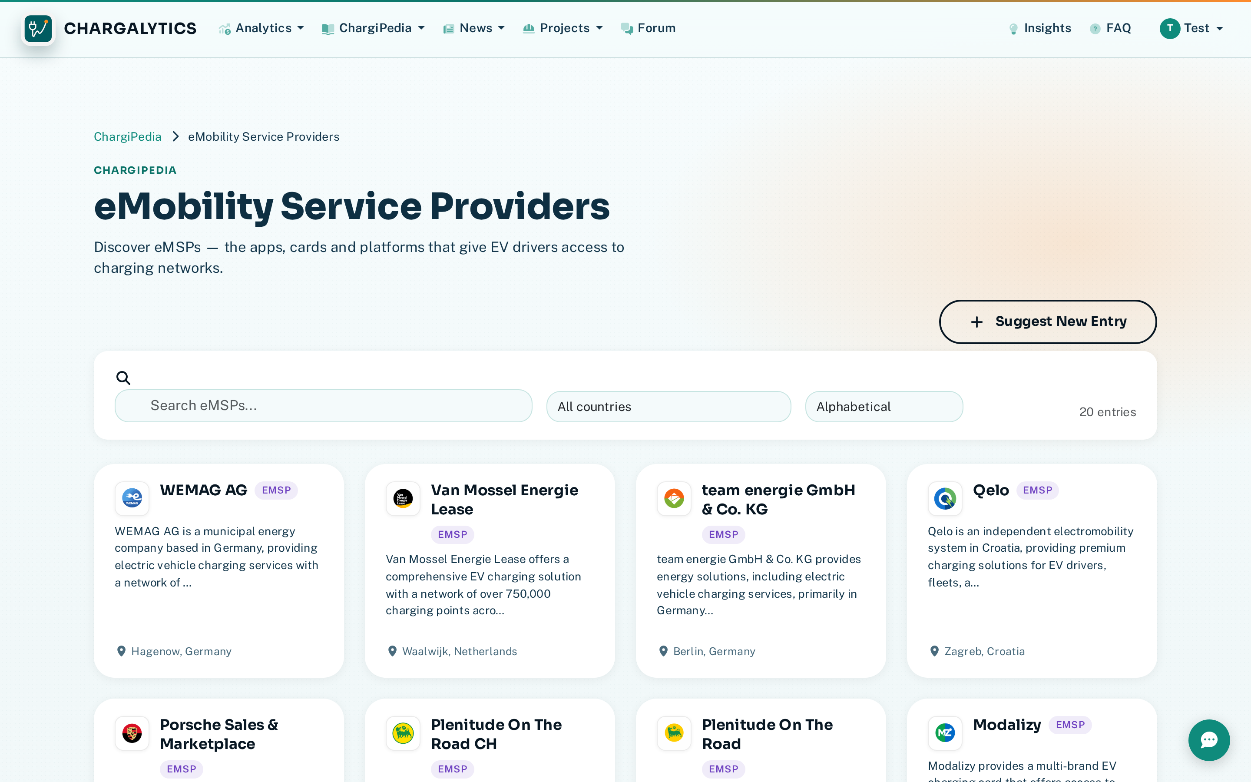Image resolution: width=1251 pixels, height=782 pixels.
Task: Open the FAQ menu item
Action: click(1110, 28)
